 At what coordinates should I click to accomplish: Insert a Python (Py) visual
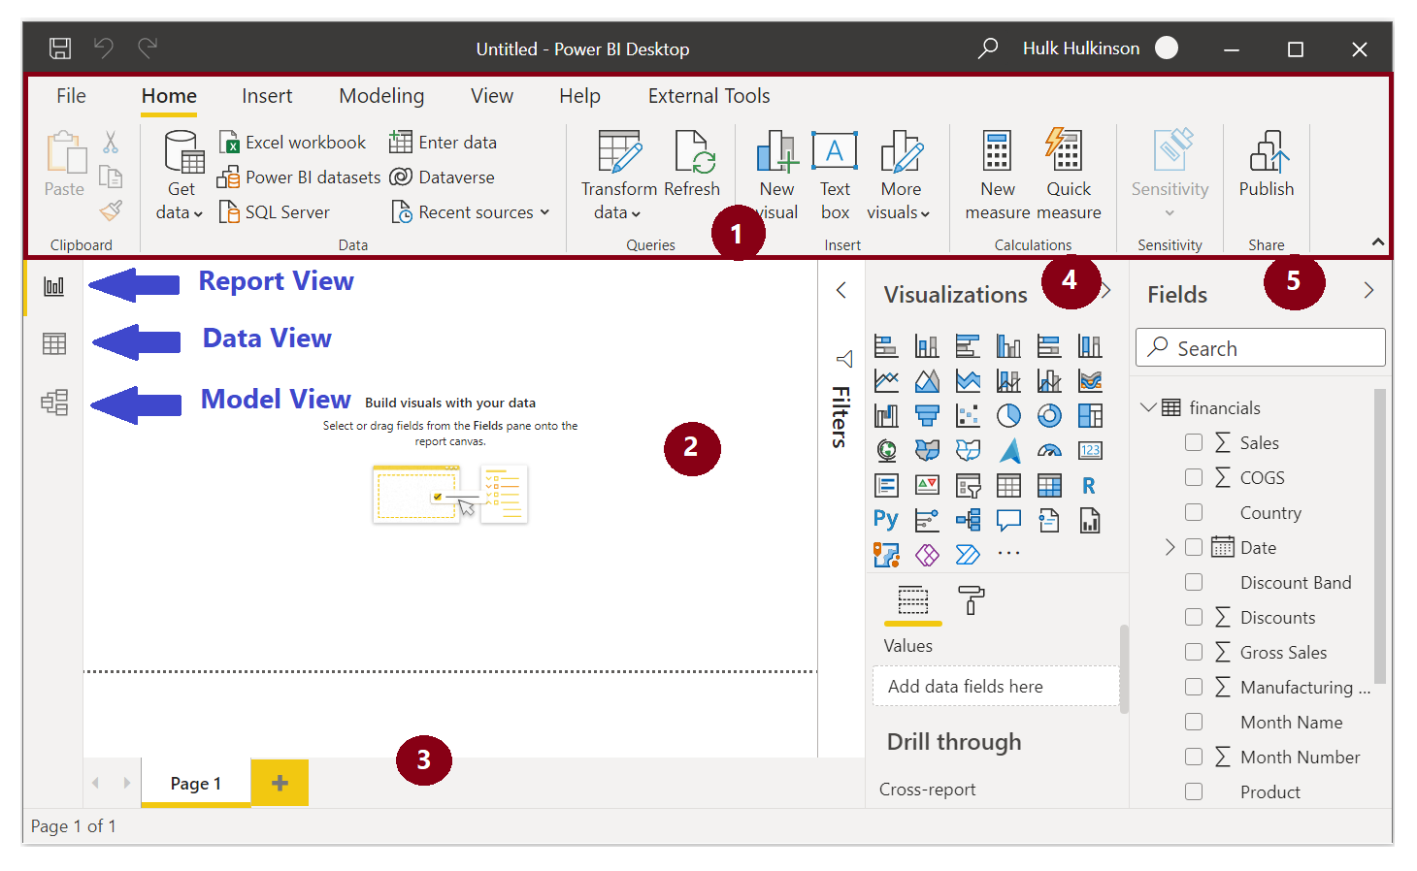pos(886,520)
